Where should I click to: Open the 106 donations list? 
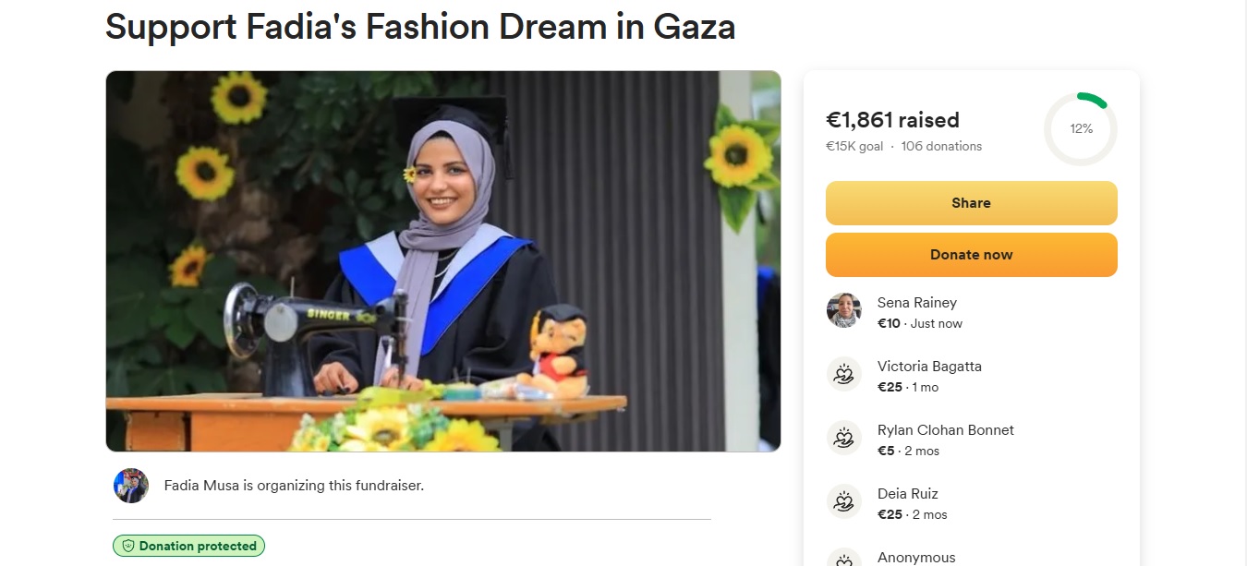point(941,147)
